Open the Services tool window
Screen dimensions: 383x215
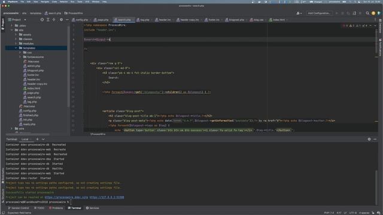(93, 208)
